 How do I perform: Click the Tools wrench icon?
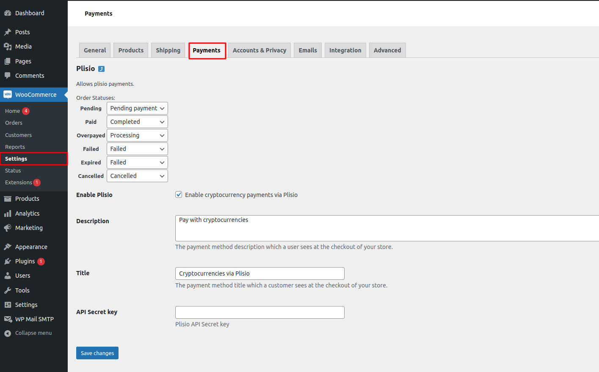coord(8,290)
